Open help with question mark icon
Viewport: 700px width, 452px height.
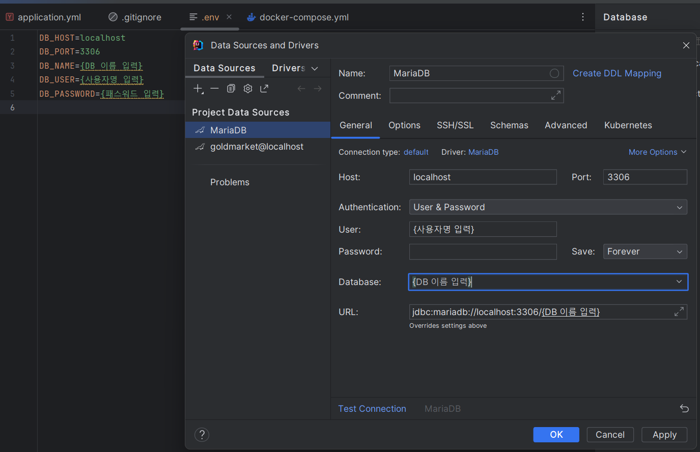click(202, 434)
